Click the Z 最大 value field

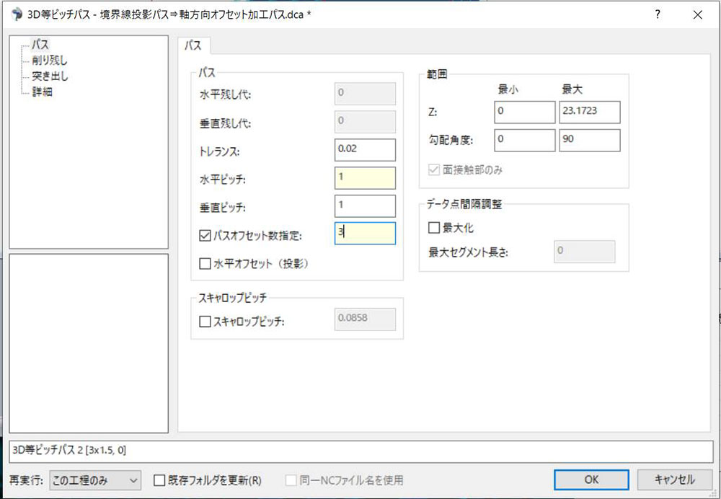click(x=589, y=112)
